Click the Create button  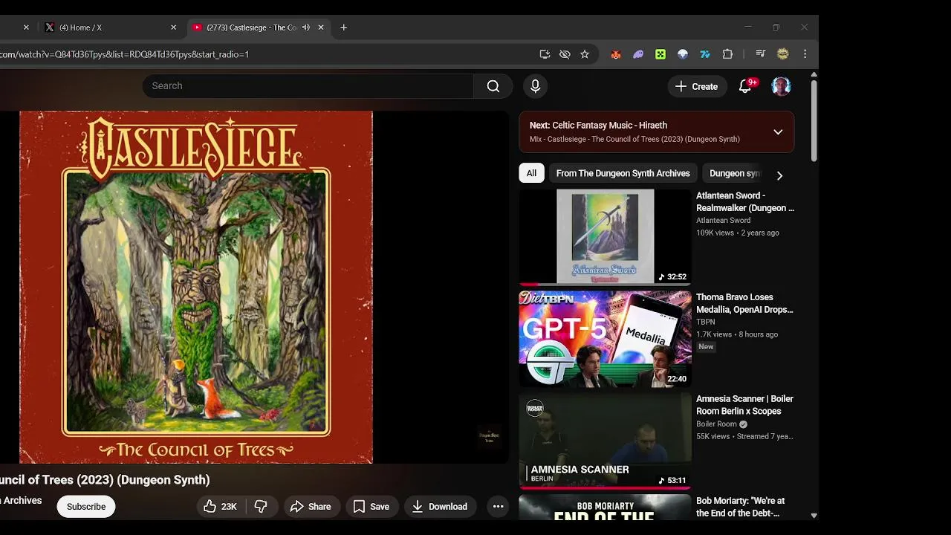coord(696,86)
